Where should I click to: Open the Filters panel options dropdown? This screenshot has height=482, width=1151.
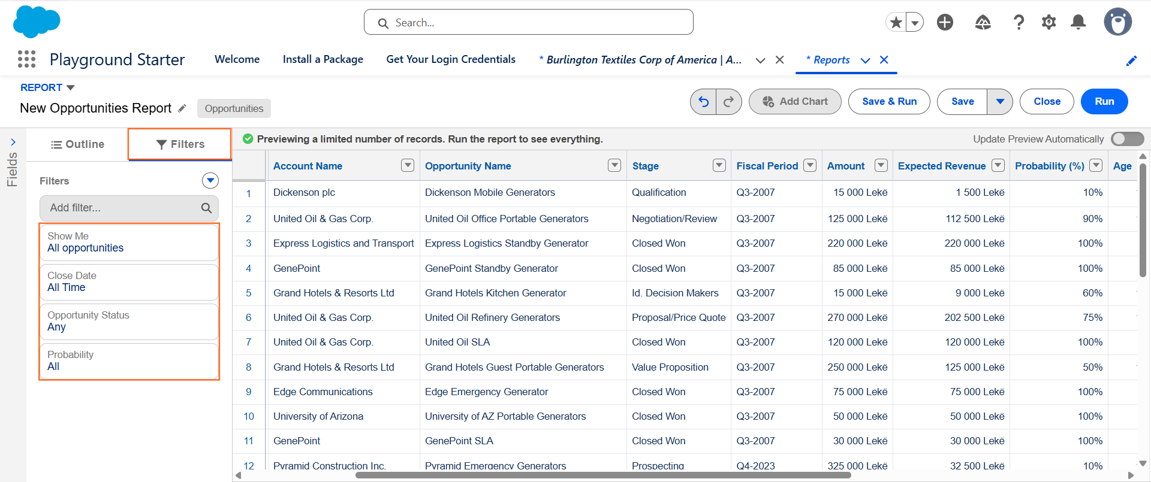(210, 181)
